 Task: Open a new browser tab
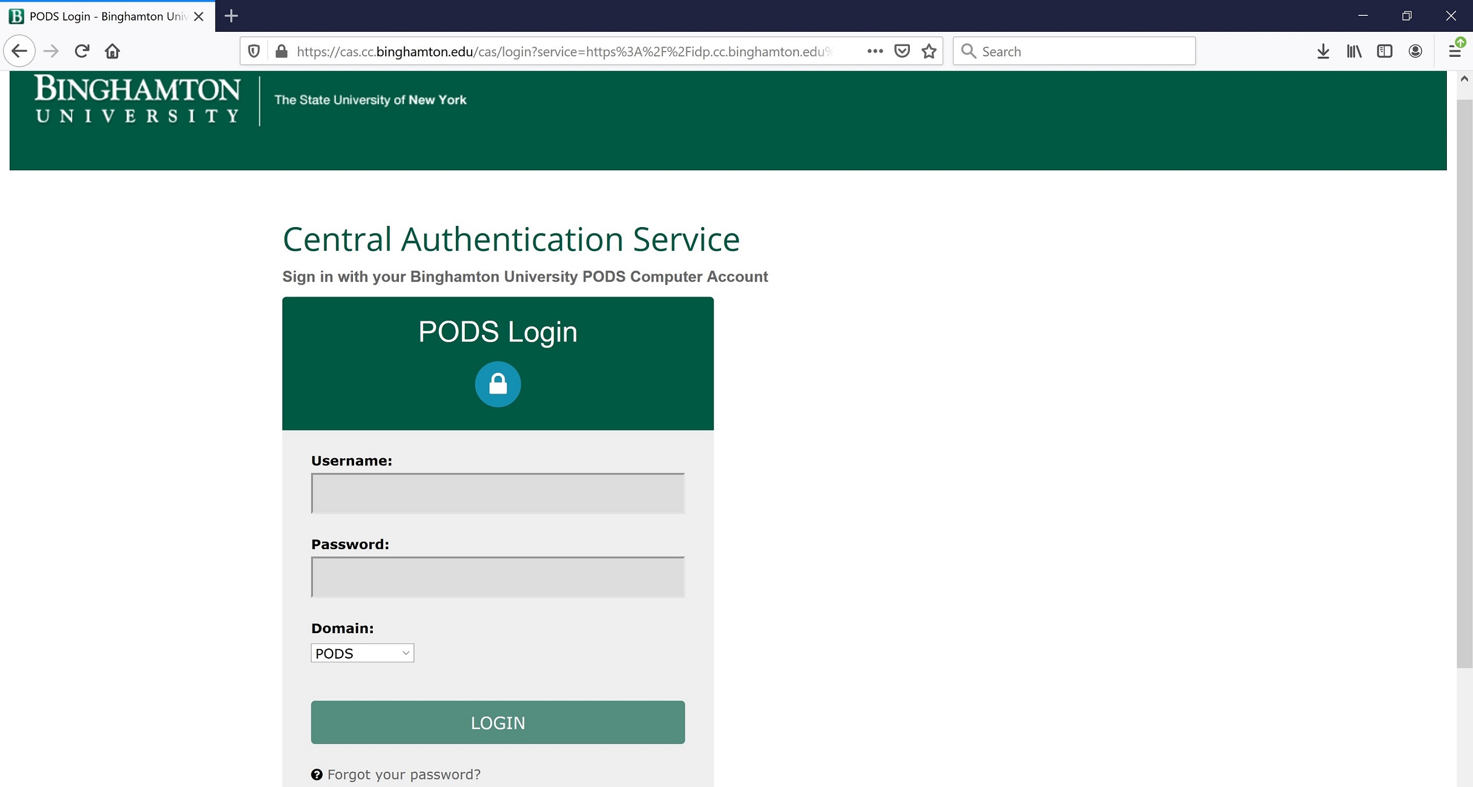(x=231, y=16)
